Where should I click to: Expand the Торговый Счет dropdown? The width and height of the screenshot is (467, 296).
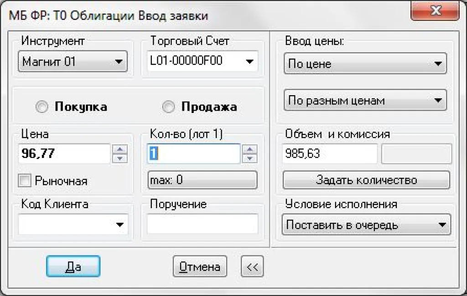(x=250, y=61)
